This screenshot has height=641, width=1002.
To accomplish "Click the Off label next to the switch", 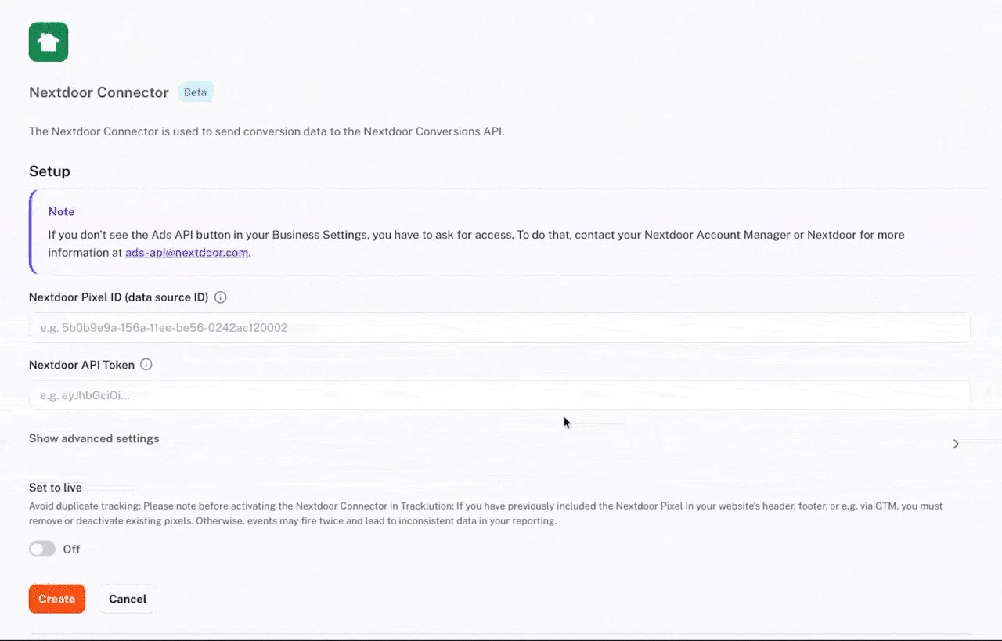I will click(71, 549).
